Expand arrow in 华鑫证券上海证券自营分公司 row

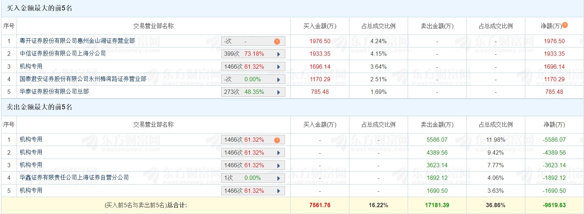click(279, 178)
